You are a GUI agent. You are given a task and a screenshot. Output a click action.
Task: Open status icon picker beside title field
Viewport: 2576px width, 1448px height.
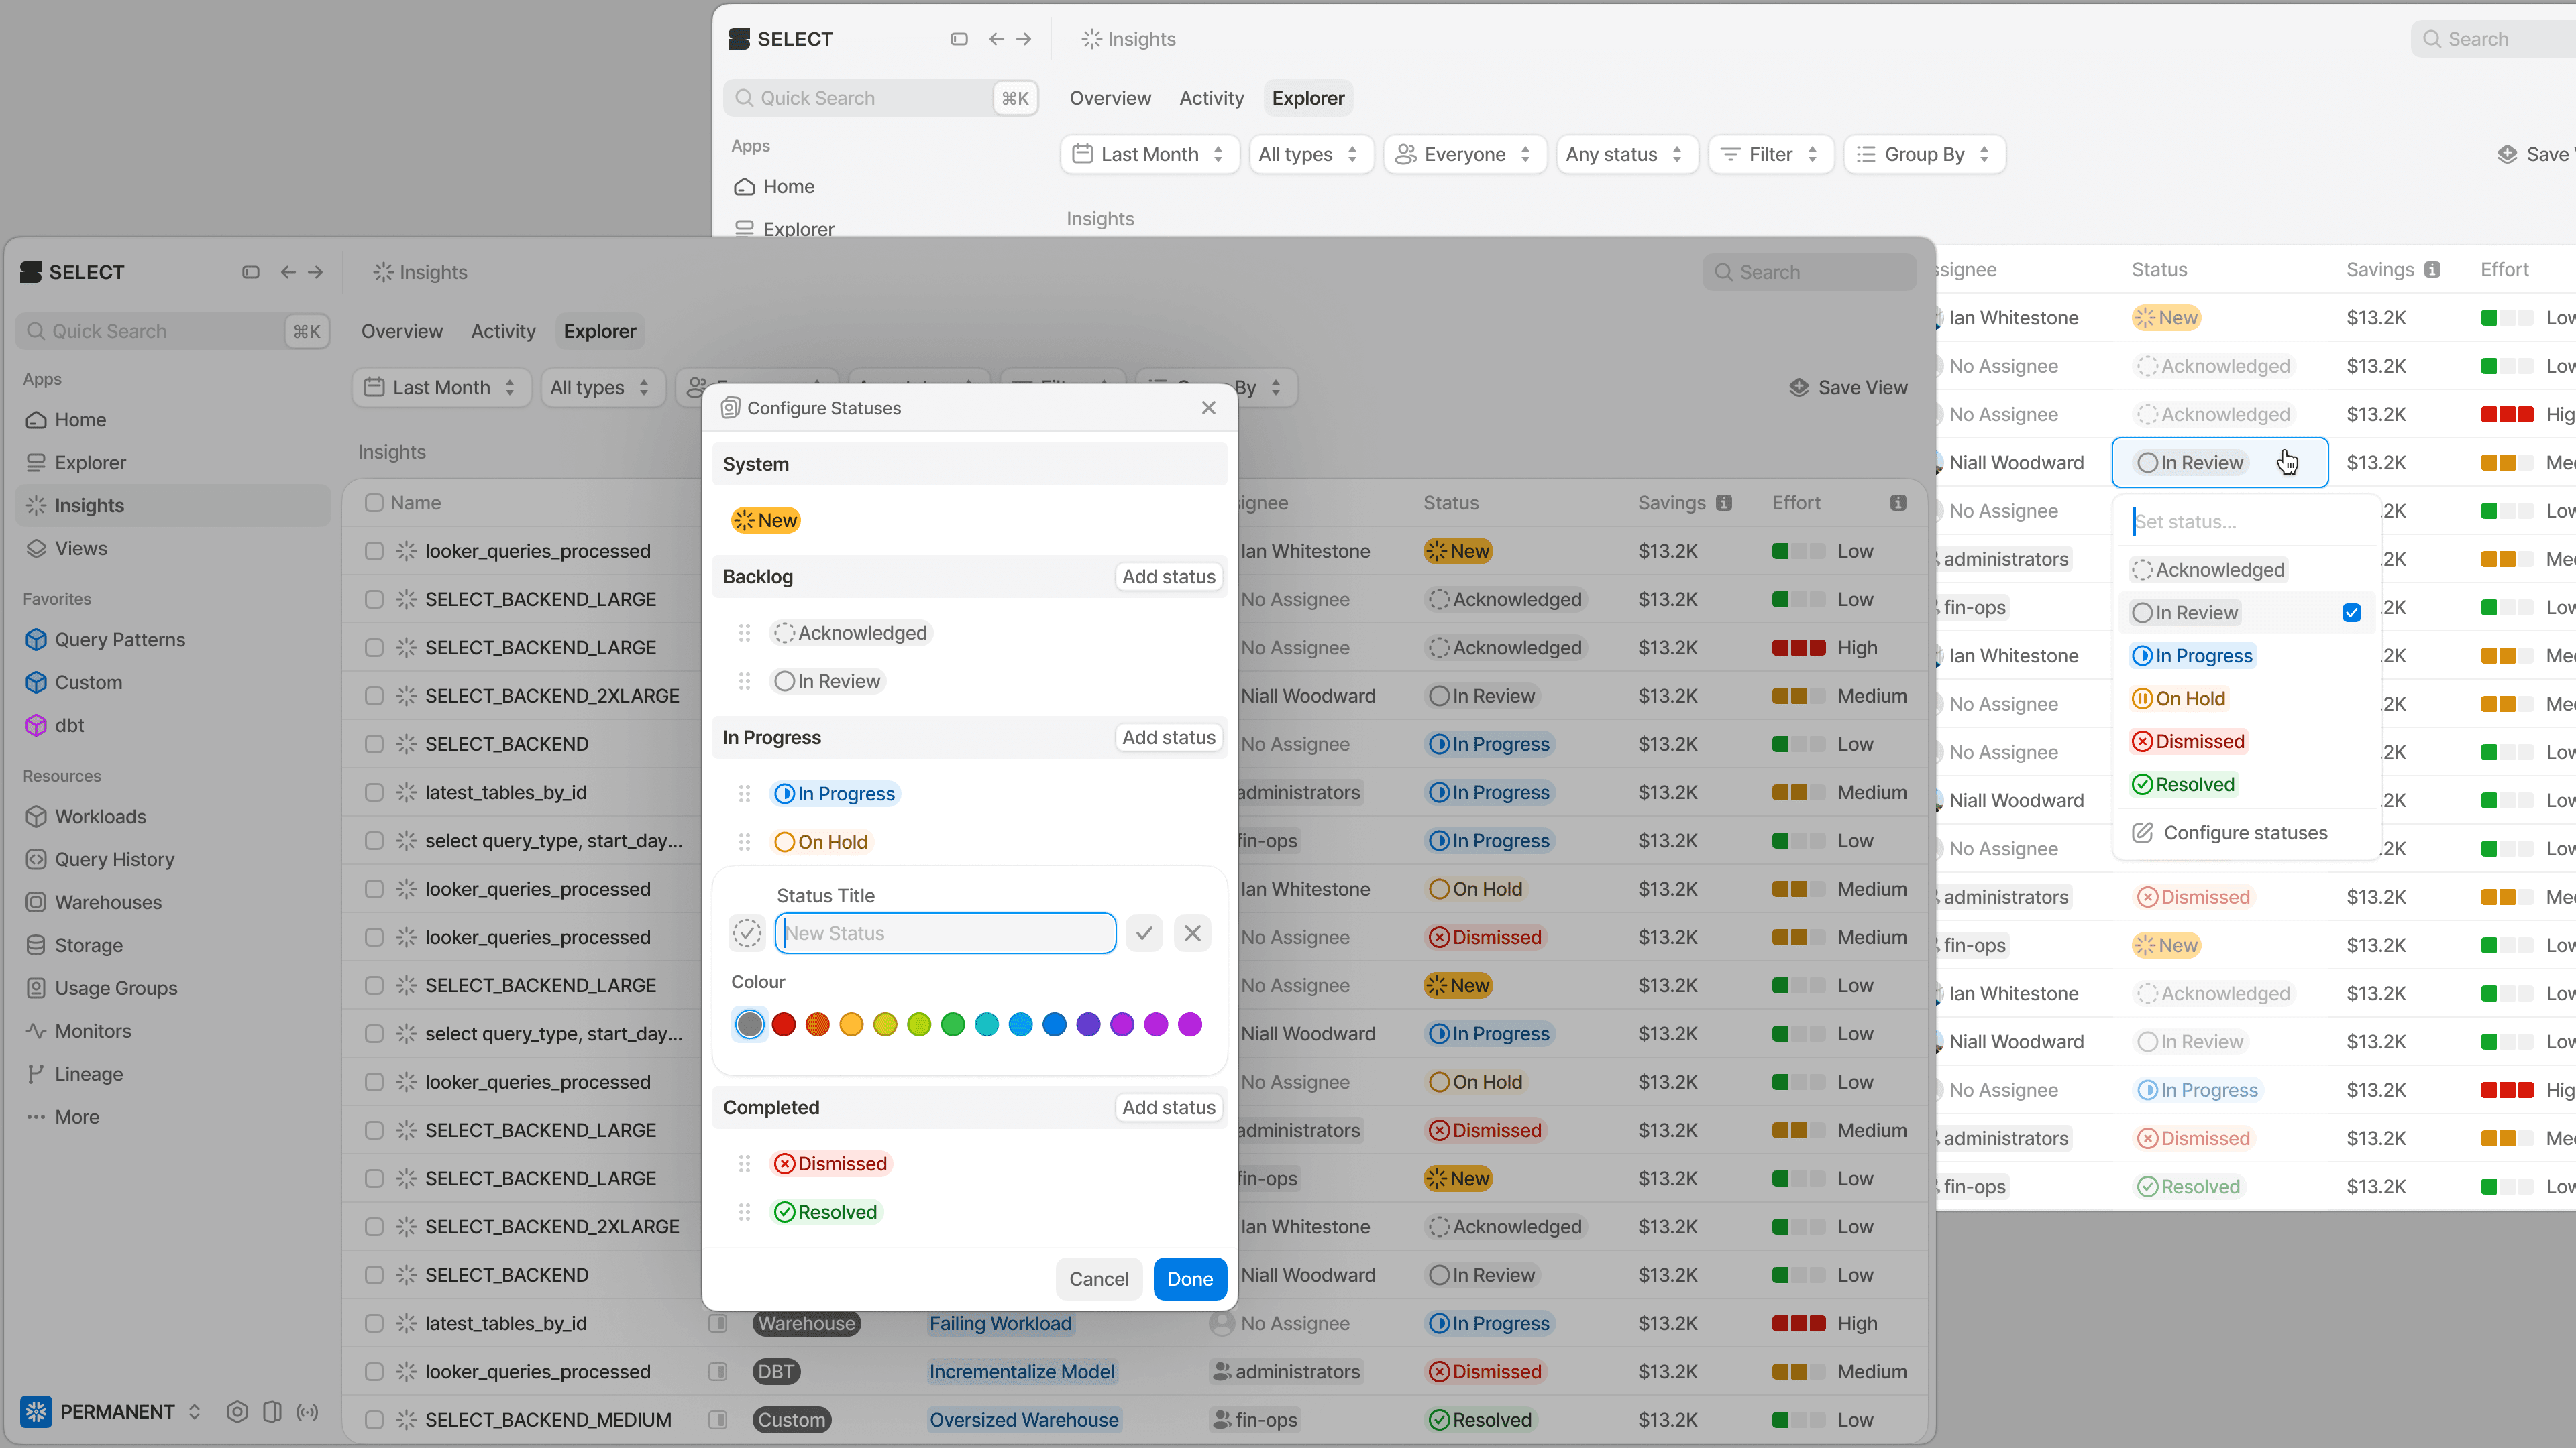[x=747, y=933]
